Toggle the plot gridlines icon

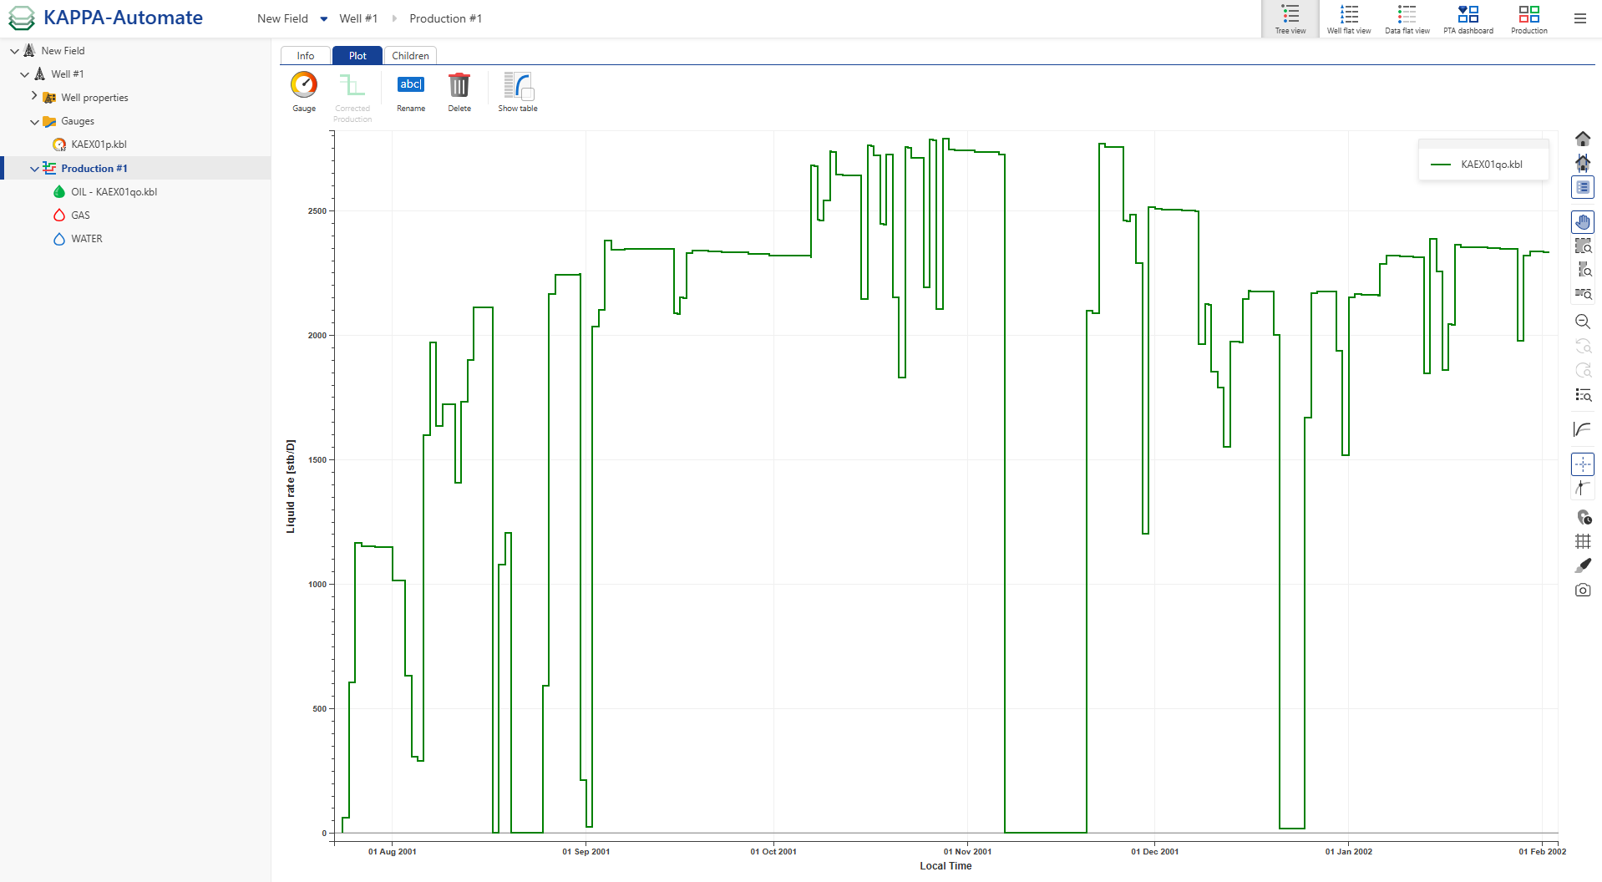(x=1582, y=541)
